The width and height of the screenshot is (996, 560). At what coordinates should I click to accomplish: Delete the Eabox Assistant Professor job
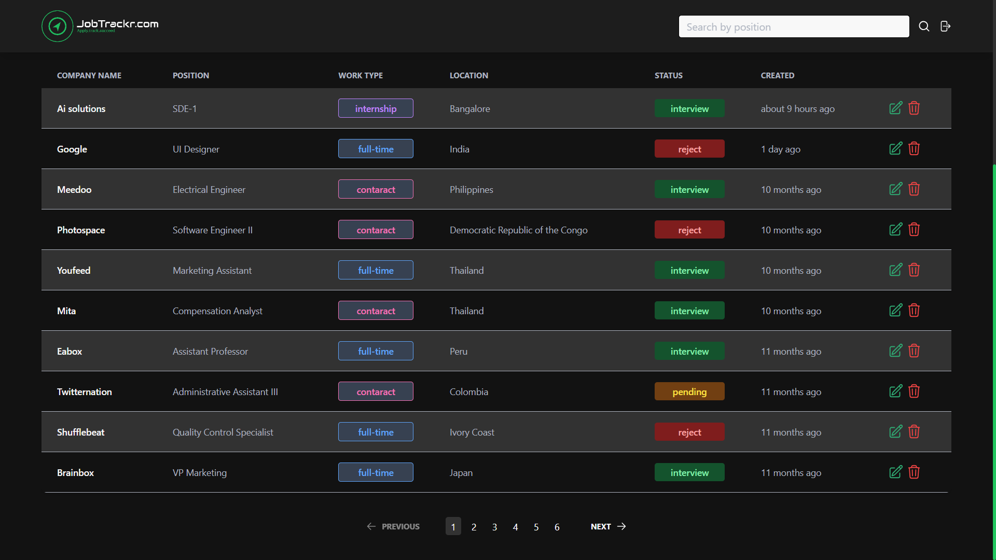tap(914, 351)
